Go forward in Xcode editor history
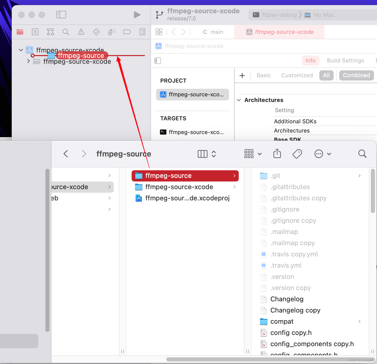Image resolution: width=377 pixels, height=364 pixels. click(183, 32)
